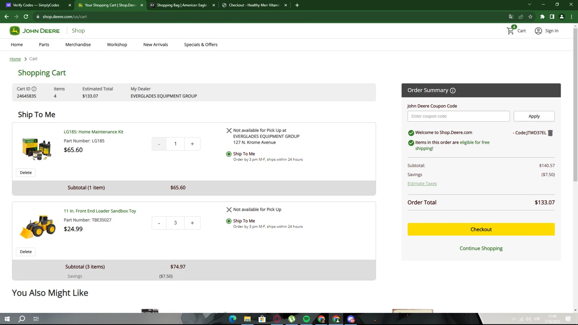Image resolution: width=578 pixels, height=325 pixels.
Task: Open taskbar search magnifier
Action: click(x=22, y=319)
